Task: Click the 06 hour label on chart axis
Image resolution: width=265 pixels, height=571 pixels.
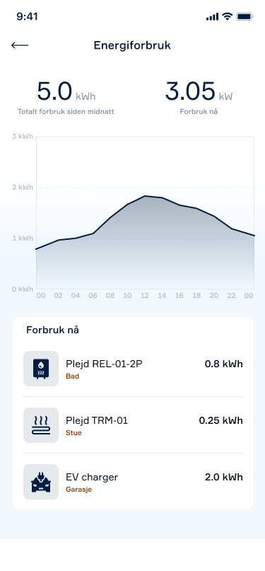Action: coord(93,296)
